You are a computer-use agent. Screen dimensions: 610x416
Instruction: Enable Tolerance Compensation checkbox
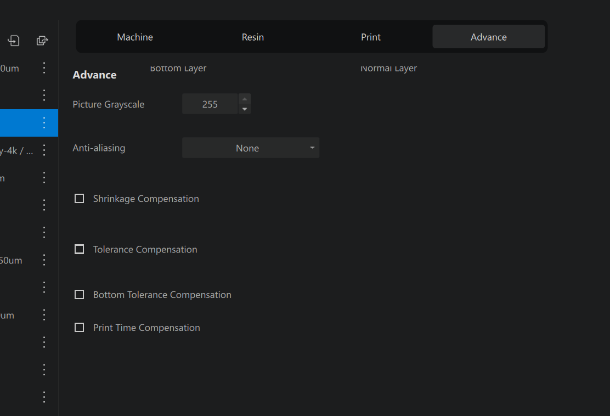[80, 249]
